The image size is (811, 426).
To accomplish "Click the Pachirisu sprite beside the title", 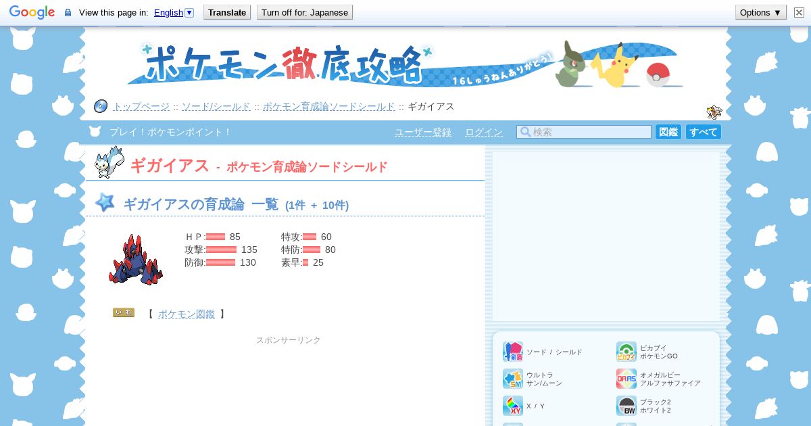I will [109, 163].
